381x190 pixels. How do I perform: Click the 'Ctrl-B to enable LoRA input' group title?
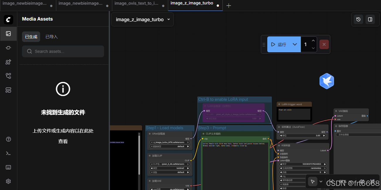pos(223,99)
